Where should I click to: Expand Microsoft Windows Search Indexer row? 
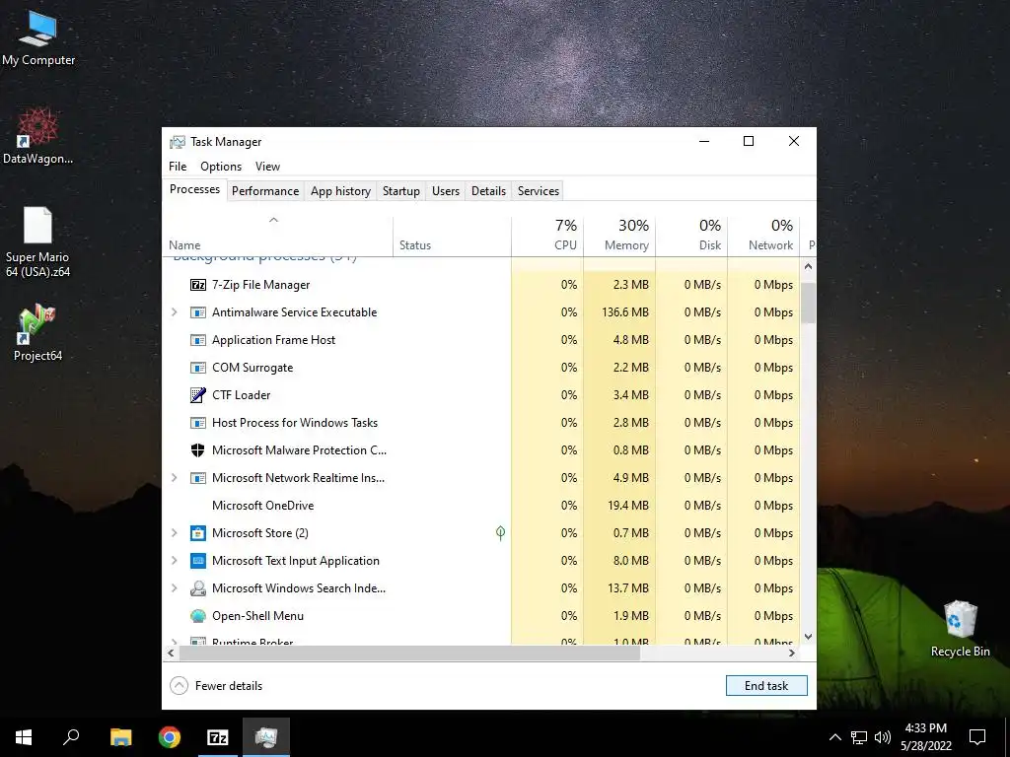[174, 588]
